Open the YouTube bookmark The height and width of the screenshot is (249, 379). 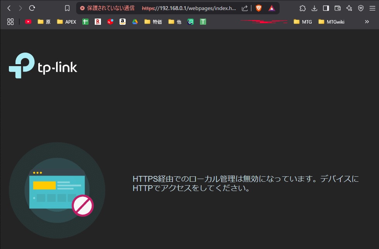pos(28,22)
